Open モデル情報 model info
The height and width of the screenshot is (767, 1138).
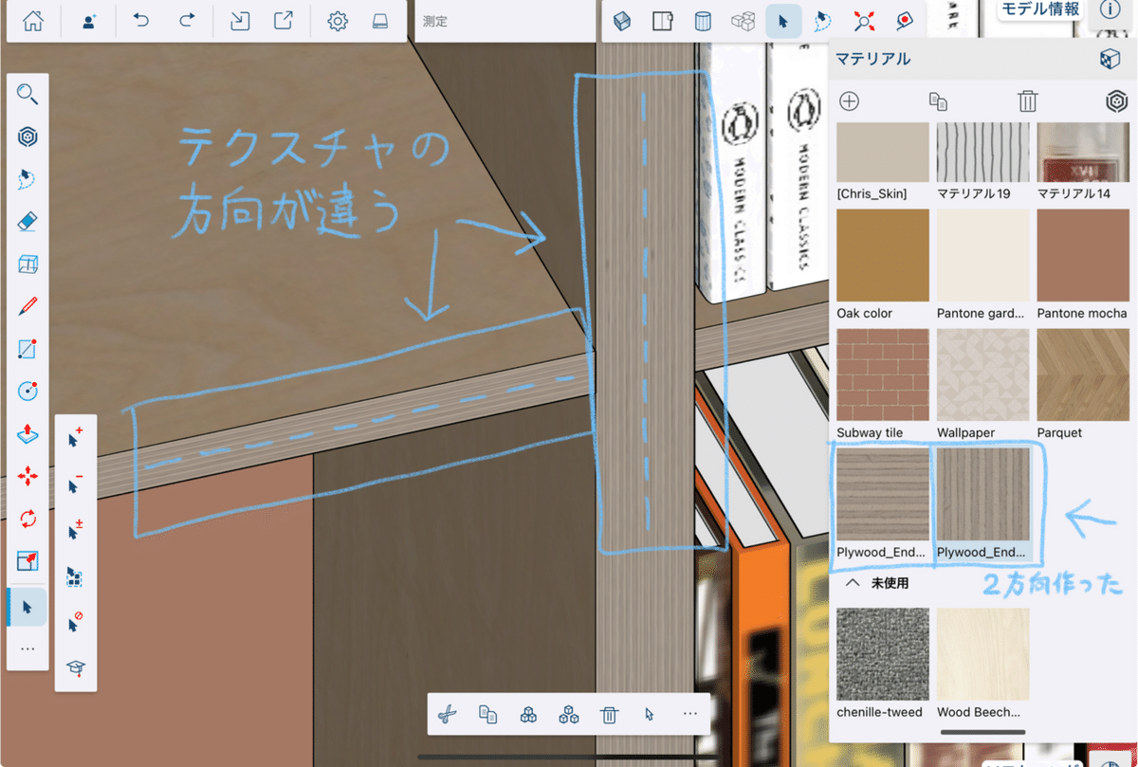click(x=1040, y=9)
